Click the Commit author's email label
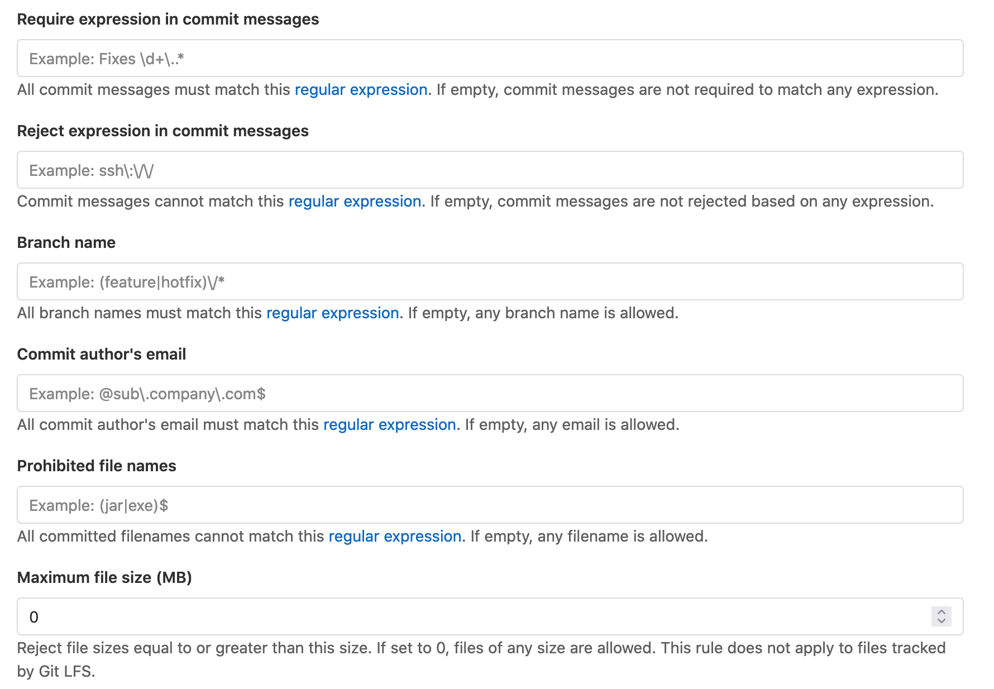994x689 pixels. coord(101,355)
